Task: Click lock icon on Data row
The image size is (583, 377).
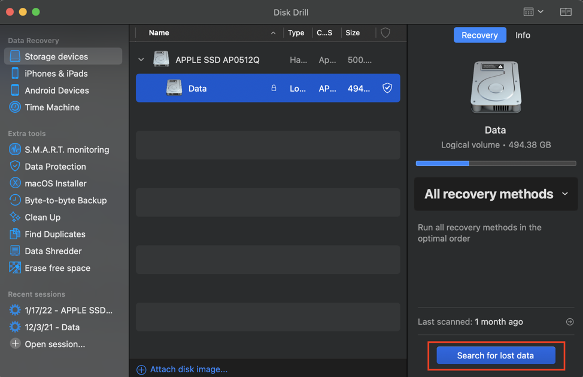Action: pyautogui.click(x=274, y=88)
